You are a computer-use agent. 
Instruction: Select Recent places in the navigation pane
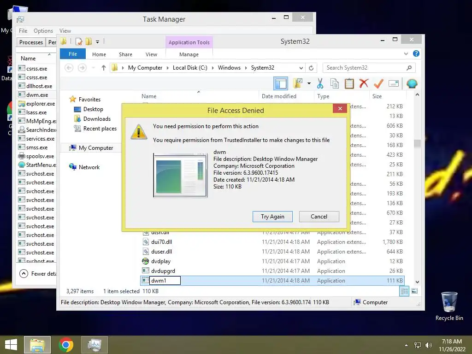coord(100,129)
